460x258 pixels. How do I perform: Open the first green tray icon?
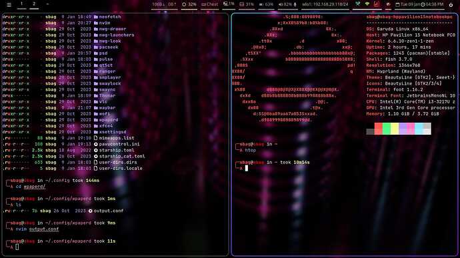point(357,4)
